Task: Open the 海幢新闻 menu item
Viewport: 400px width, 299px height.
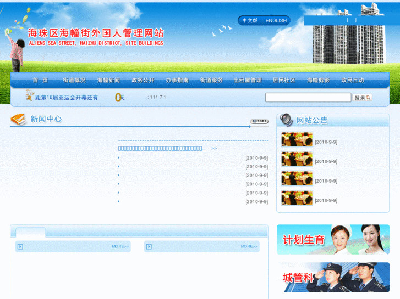Action: (108, 80)
